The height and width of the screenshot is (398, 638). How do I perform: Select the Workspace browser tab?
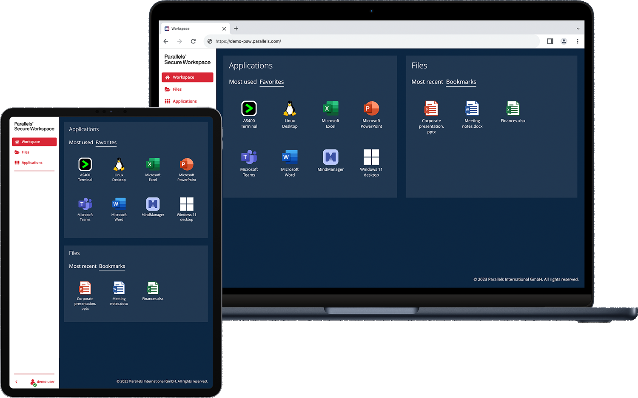[195, 29]
